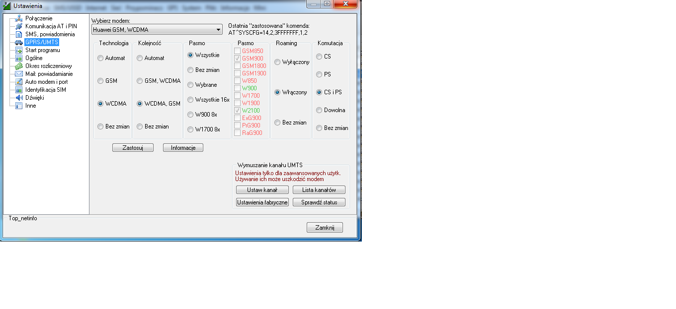Screen dimensions: 676x309
Task: Select Ogólne in the settings tree
Action: (x=34, y=58)
